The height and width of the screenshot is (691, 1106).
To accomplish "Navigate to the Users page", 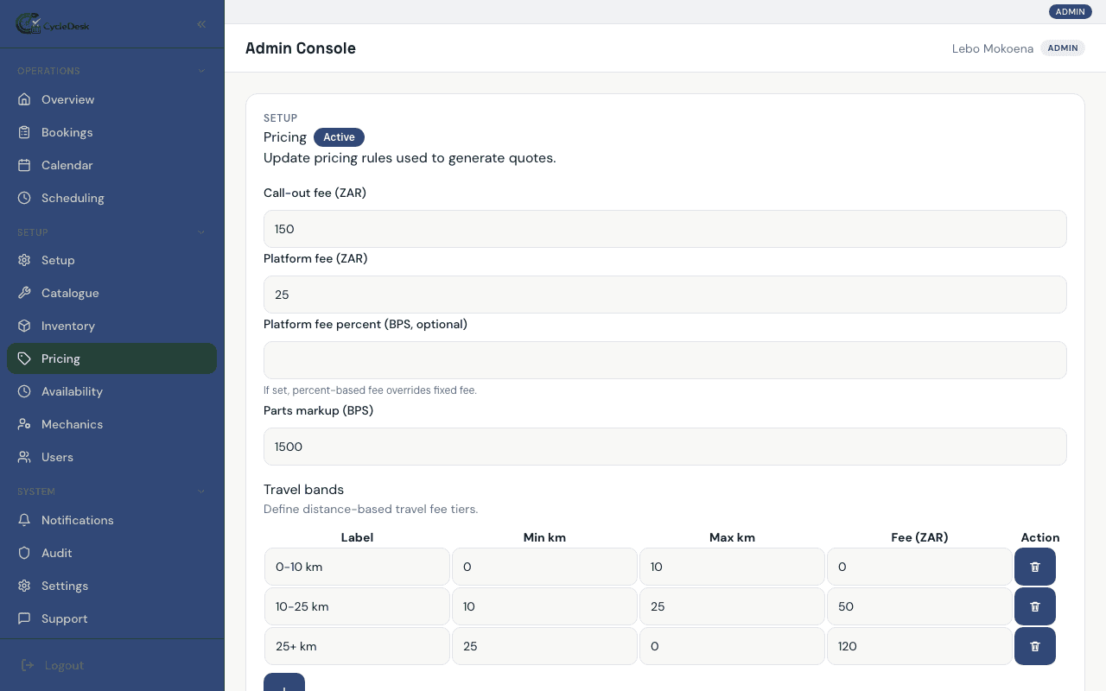I will tap(57, 457).
